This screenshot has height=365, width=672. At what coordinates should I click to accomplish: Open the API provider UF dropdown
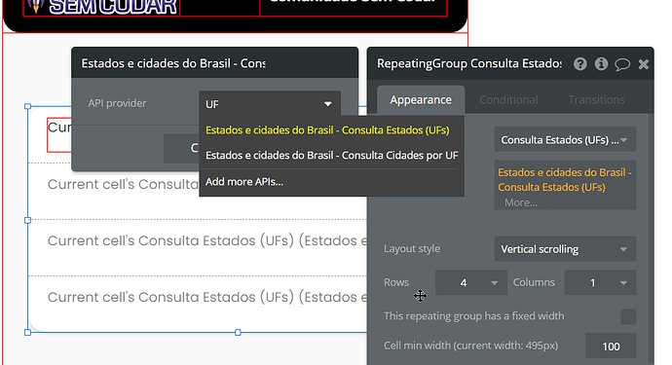coord(270,104)
